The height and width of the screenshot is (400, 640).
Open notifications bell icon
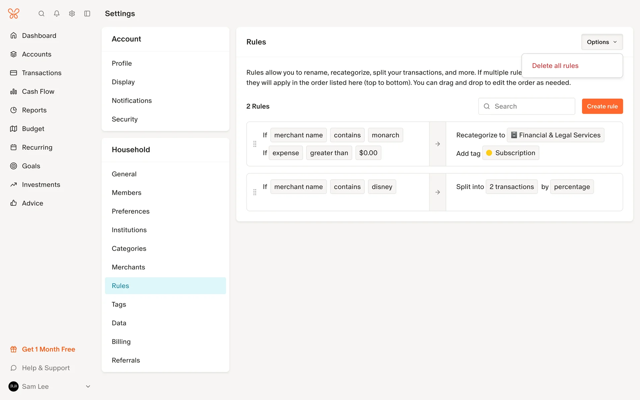(x=57, y=14)
